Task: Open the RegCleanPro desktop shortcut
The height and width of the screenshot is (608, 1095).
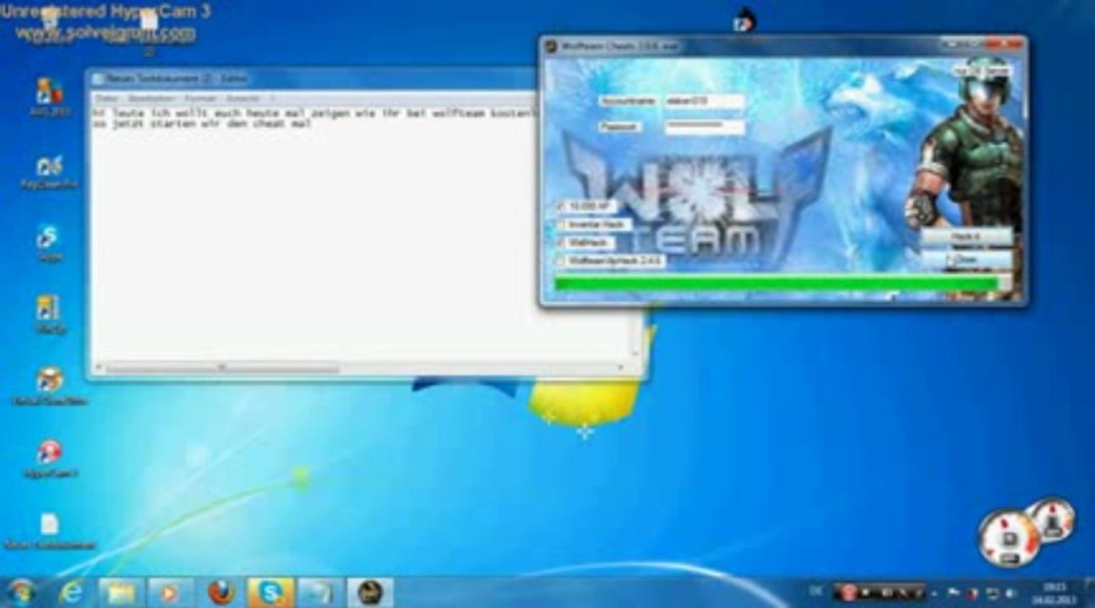Action: point(49,171)
